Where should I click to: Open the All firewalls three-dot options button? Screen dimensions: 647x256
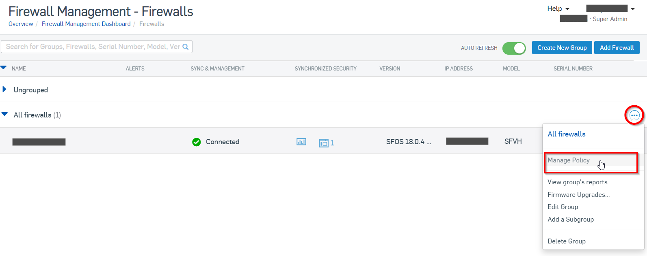[634, 115]
